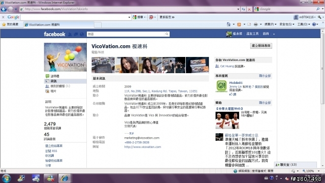Click the Subscribe via RSS sidebar link
325x183 pixels.
point(51,151)
